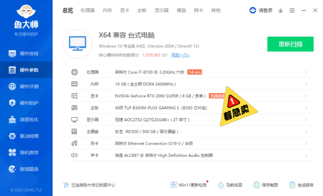Open 游戏精选 games section
Screen dimensions: 323x196
(x=26, y=169)
